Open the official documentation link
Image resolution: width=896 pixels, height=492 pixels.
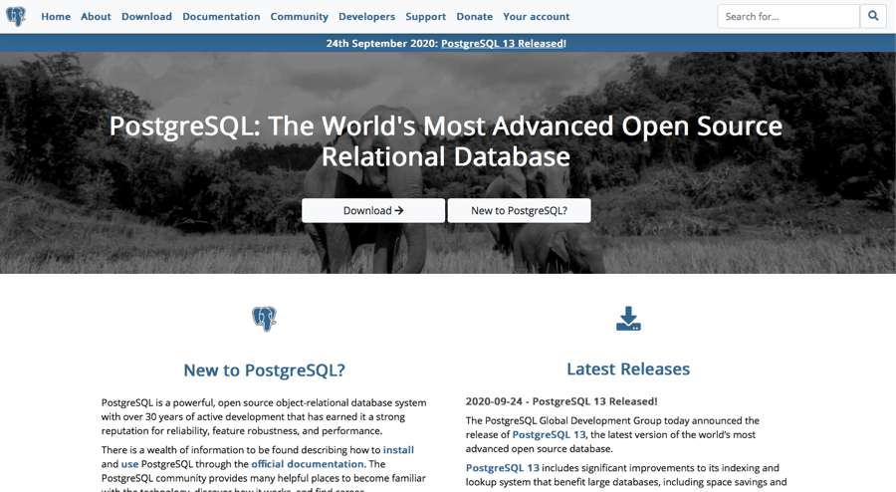pos(308,464)
